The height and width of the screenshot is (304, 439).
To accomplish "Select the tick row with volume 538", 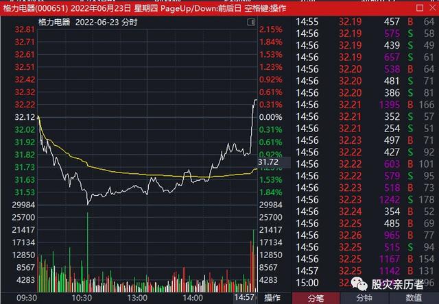I will tap(365, 69).
